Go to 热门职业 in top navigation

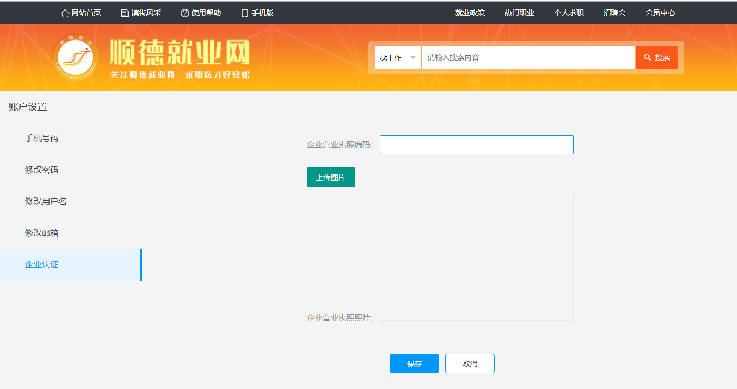coord(519,13)
